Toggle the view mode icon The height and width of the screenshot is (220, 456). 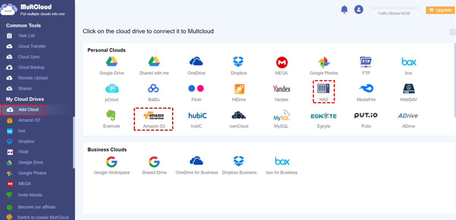(x=452, y=33)
